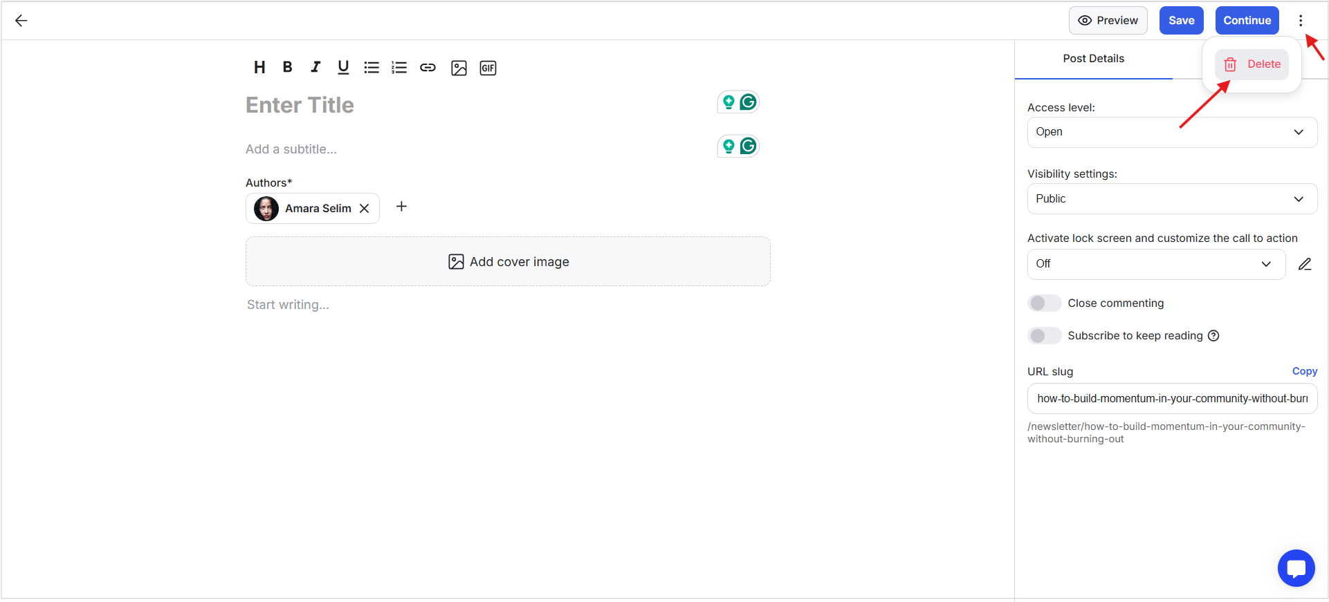Image resolution: width=1329 pixels, height=602 pixels.
Task: Open the lock screen Off dropdown
Action: (x=1156, y=264)
